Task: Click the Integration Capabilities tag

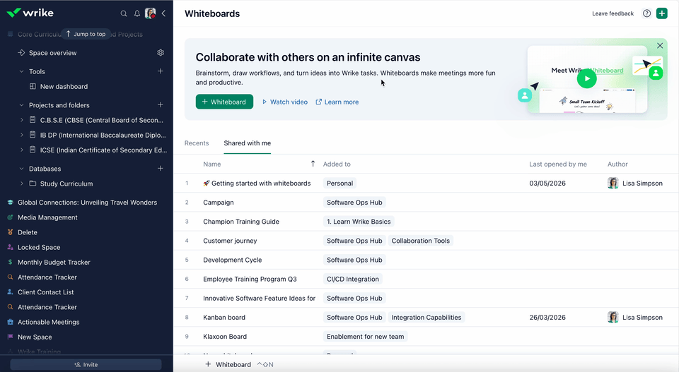Action: [x=426, y=317]
